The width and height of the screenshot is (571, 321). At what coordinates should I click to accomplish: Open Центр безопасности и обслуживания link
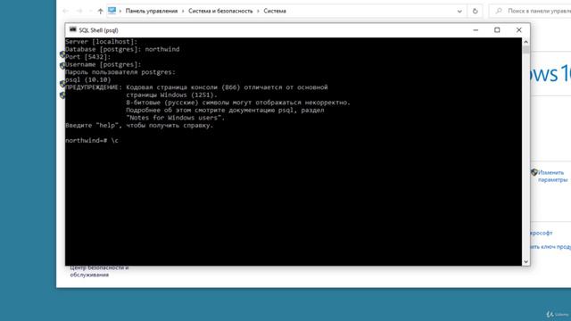pos(99,271)
